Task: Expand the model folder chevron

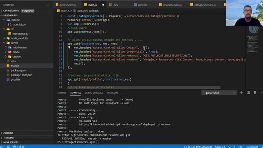Action: click(6, 52)
